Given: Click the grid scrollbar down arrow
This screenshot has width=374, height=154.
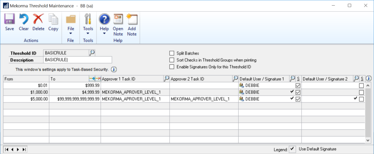Looking at the screenshot, I should 368,141.
